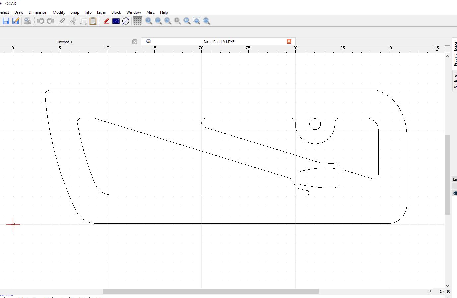Click the Paste clipboard icon
The image size is (457, 298).
click(x=93, y=21)
